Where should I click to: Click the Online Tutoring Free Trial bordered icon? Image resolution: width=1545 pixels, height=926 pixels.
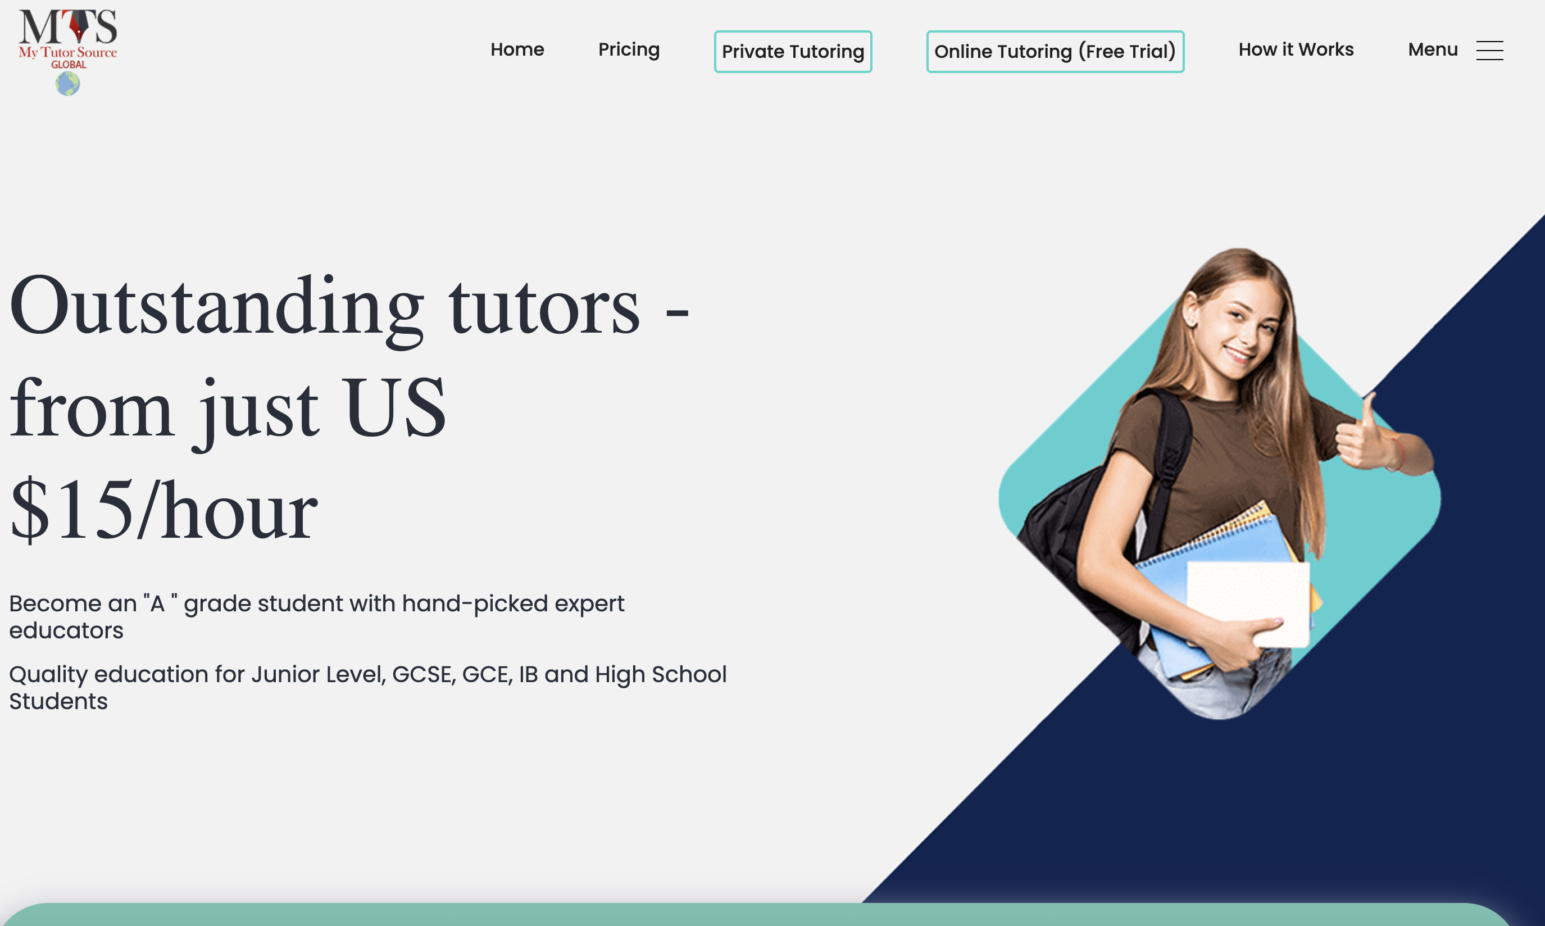tap(1055, 51)
